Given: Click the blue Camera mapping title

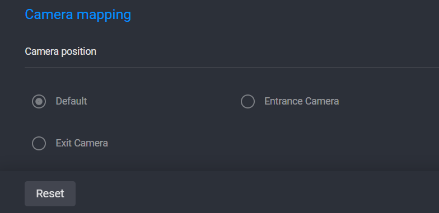Looking at the screenshot, I should [78, 15].
